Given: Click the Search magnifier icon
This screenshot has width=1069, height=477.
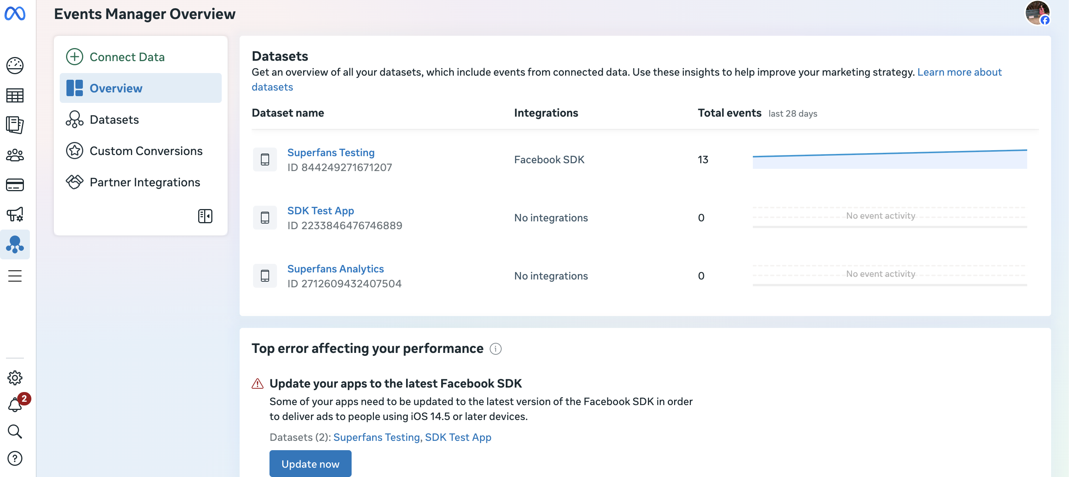Looking at the screenshot, I should pos(15,432).
